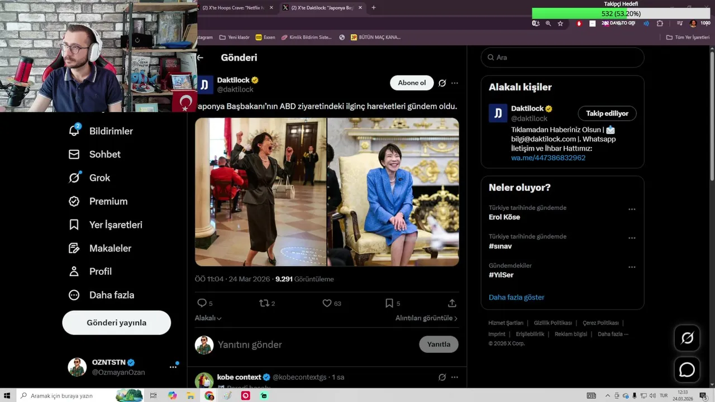Open Premium verified badge icon
The image size is (715, 402).
click(x=74, y=201)
